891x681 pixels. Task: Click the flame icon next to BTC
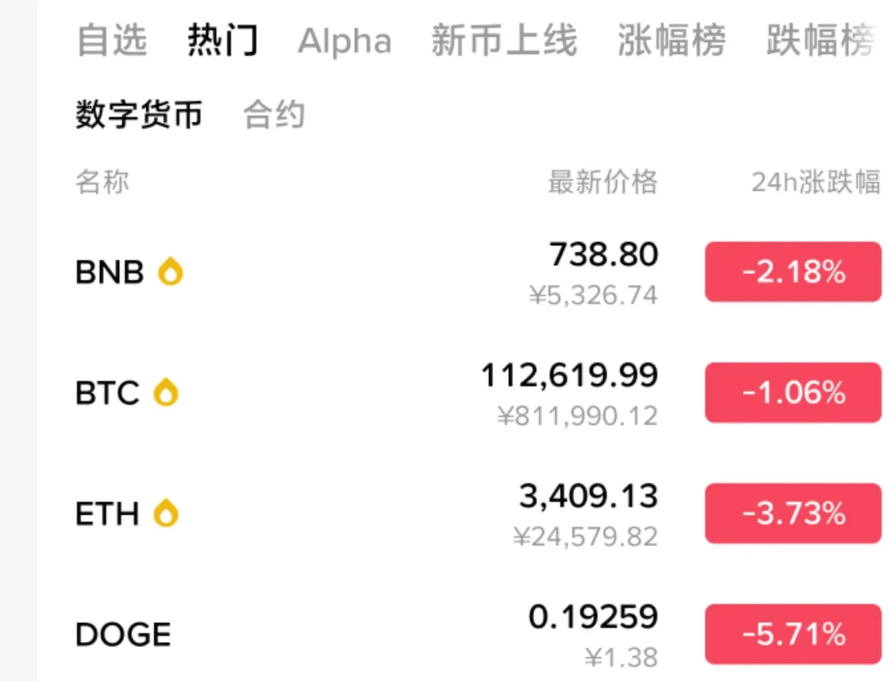[x=166, y=392]
